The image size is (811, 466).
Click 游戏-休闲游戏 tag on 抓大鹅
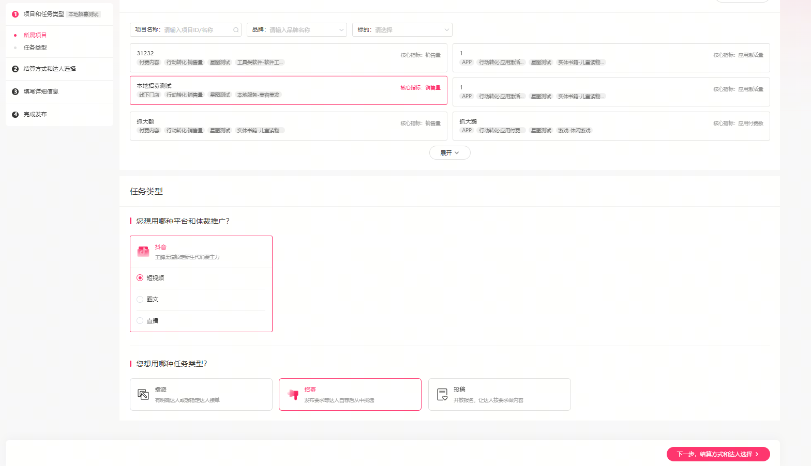point(574,131)
